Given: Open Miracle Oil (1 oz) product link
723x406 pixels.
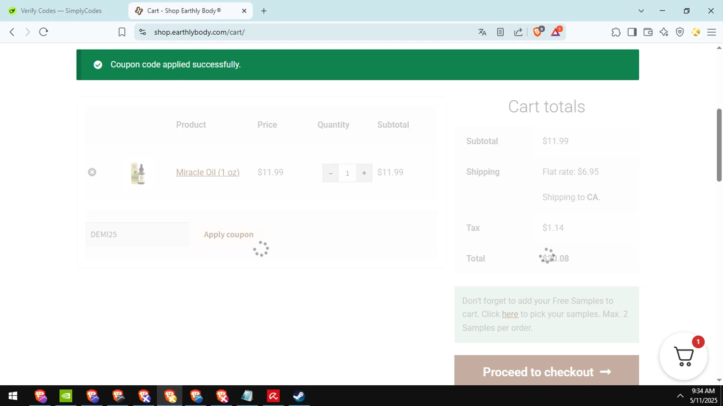Looking at the screenshot, I should click(x=208, y=172).
